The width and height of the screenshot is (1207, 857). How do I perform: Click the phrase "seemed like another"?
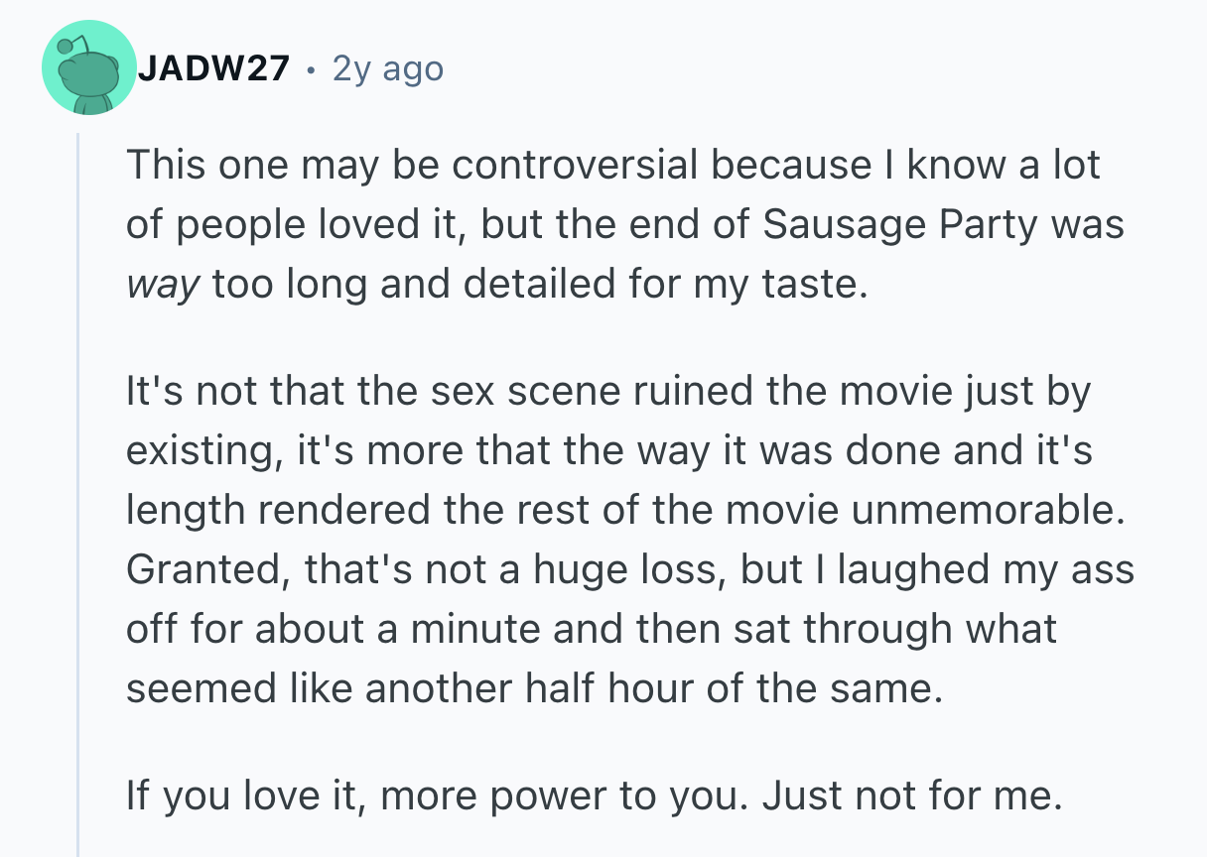pyautogui.click(x=294, y=689)
